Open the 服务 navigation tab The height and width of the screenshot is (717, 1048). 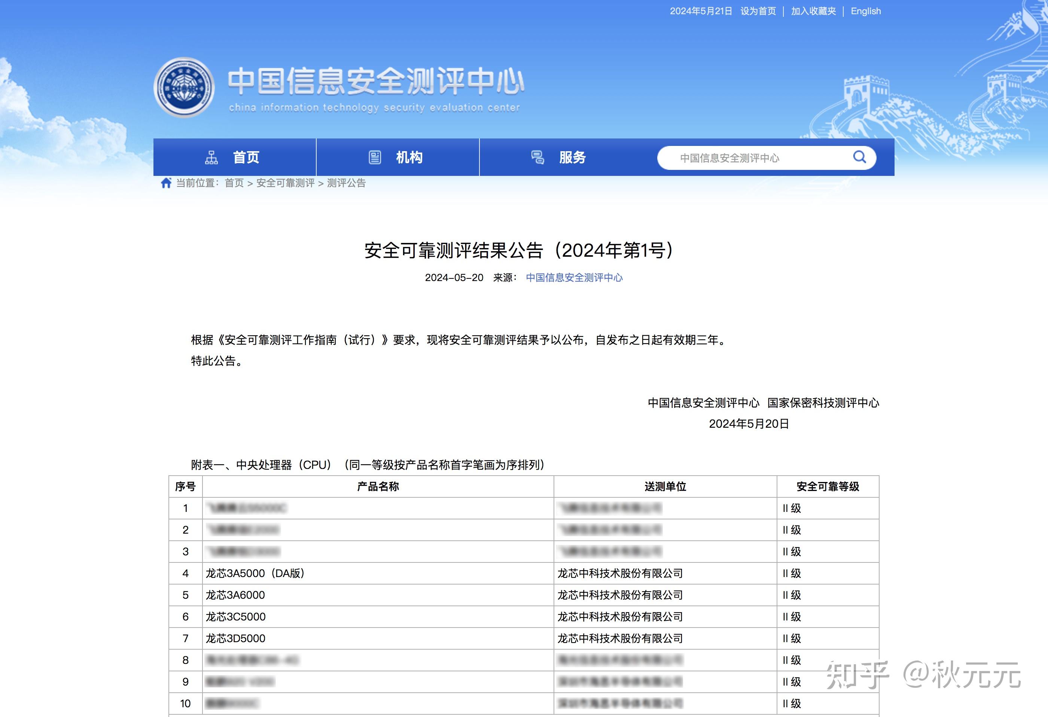click(x=561, y=157)
